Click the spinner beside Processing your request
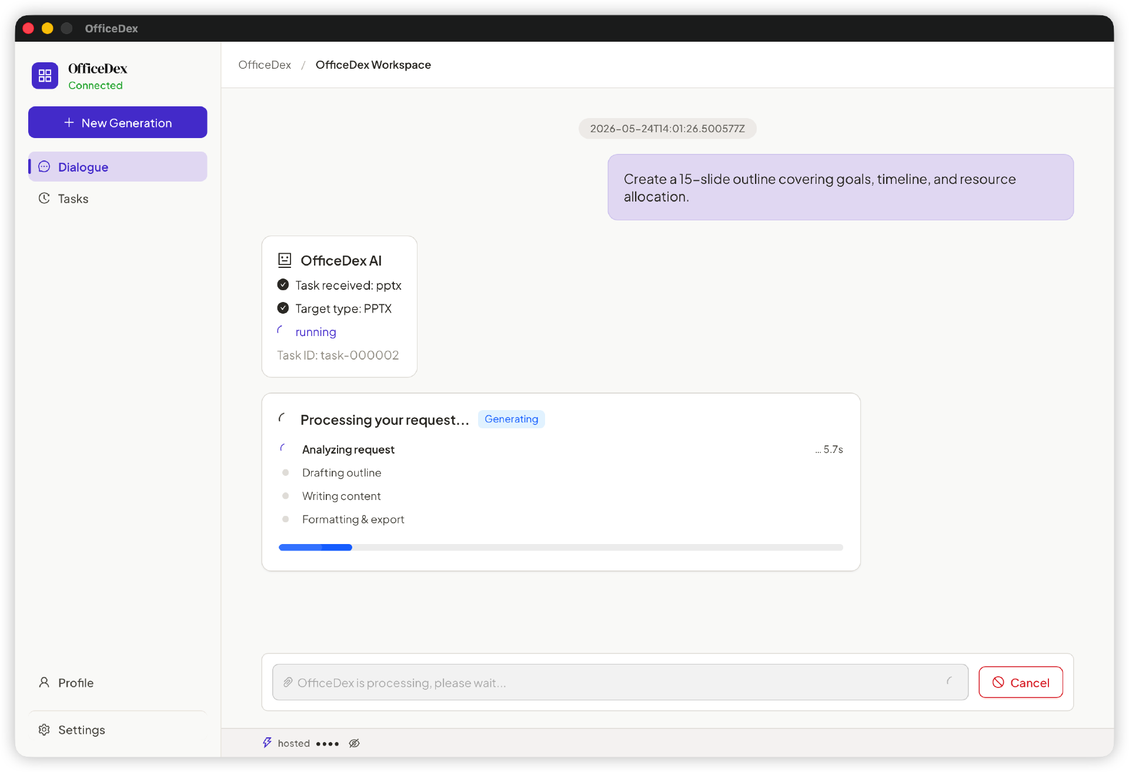Image resolution: width=1129 pixels, height=772 pixels. click(283, 418)
